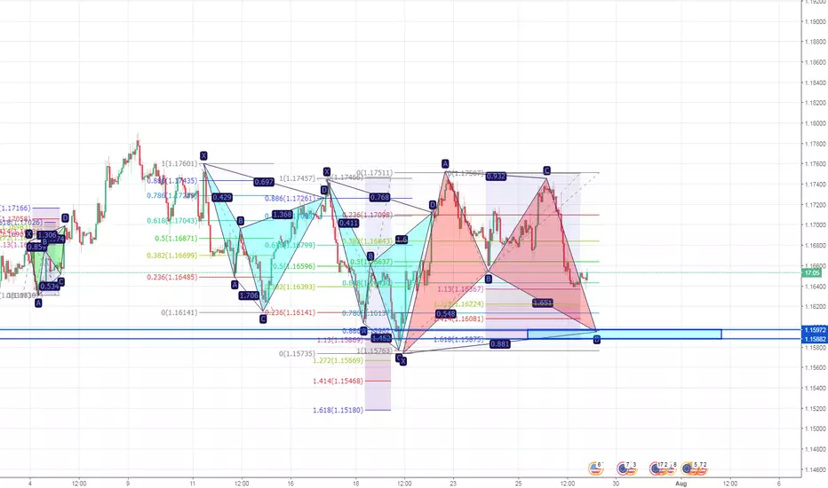Select the 1.651 ratio label

click(542, 303)
